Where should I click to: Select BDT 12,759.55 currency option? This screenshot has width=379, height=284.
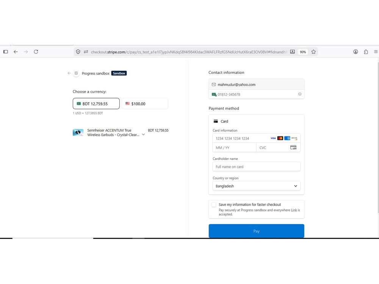tap(96, 104)
